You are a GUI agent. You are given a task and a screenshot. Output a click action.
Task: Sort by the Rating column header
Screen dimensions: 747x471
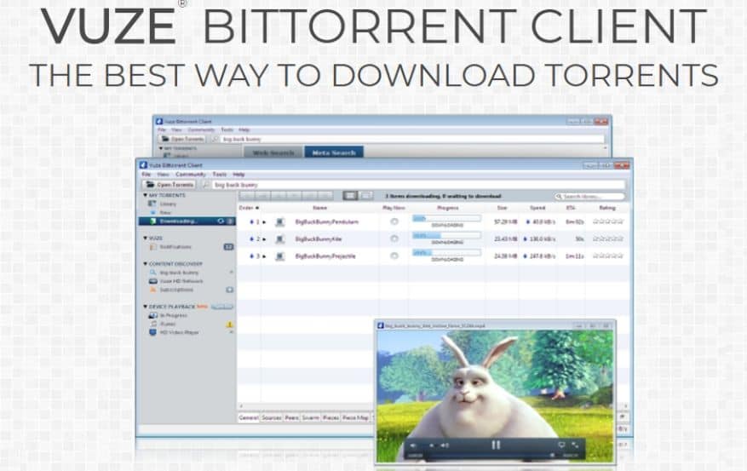coord(607,208)
